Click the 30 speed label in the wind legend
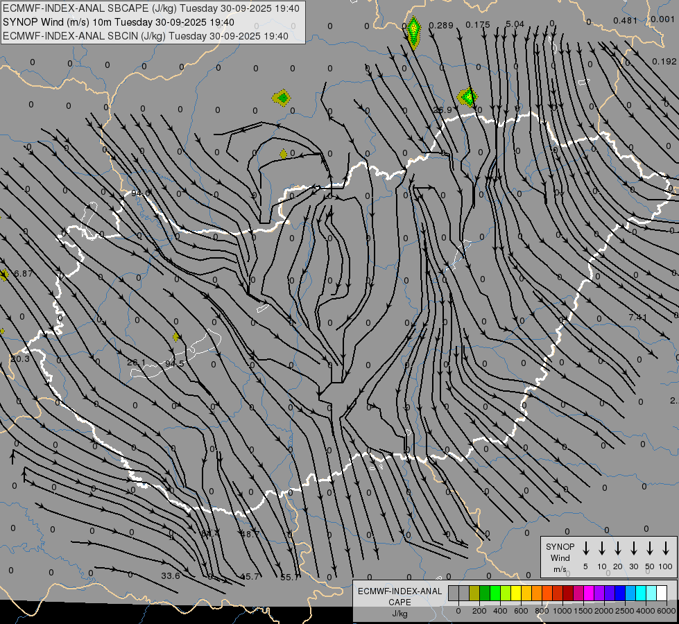 click(633, 566)
